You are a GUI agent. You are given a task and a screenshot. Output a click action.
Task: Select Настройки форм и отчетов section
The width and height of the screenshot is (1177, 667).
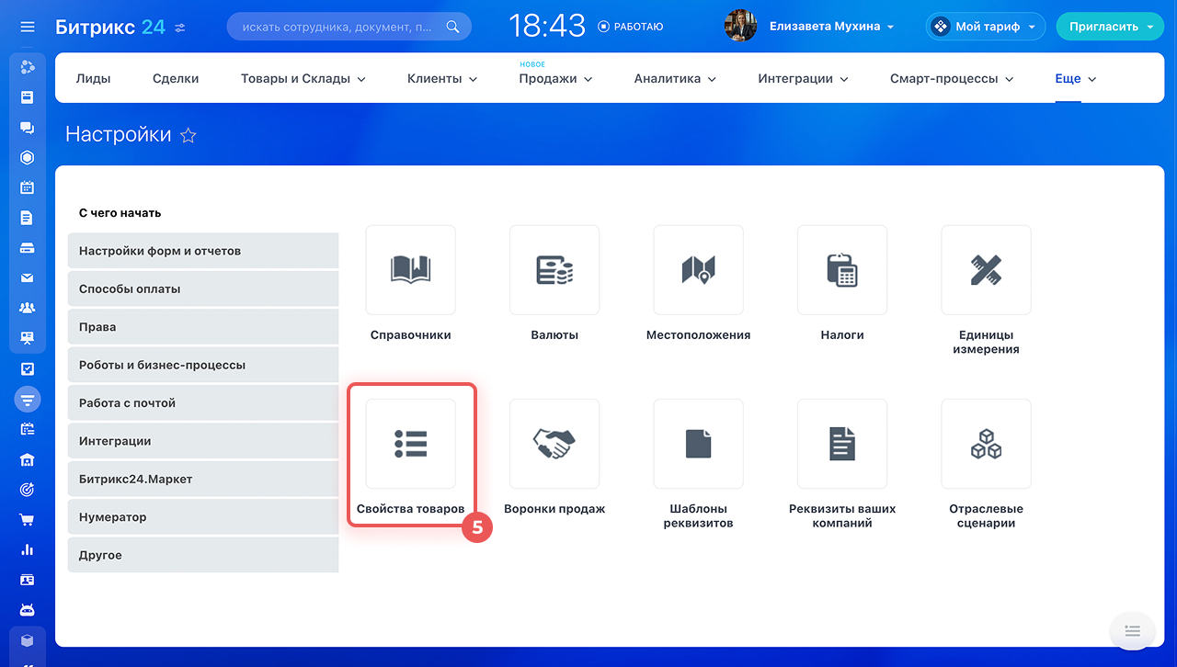point(203,251)
